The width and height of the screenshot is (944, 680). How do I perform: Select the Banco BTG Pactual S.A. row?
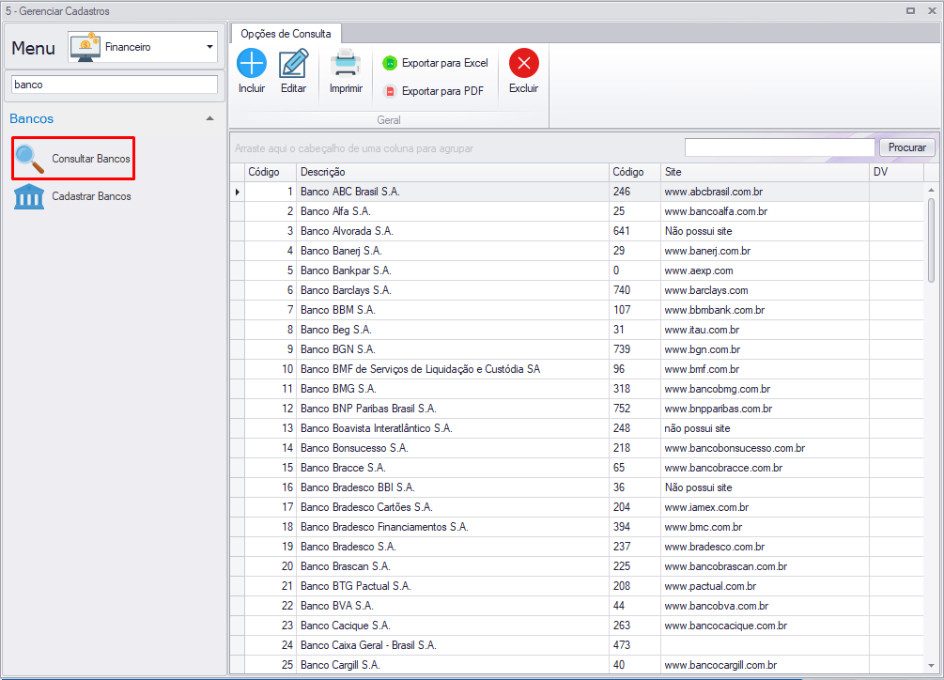(577, 586)
